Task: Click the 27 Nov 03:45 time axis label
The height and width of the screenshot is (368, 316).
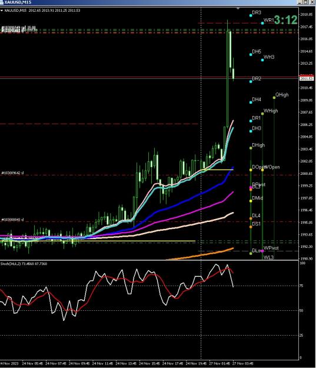Action: pyautogui.click(x=243, y=363)
